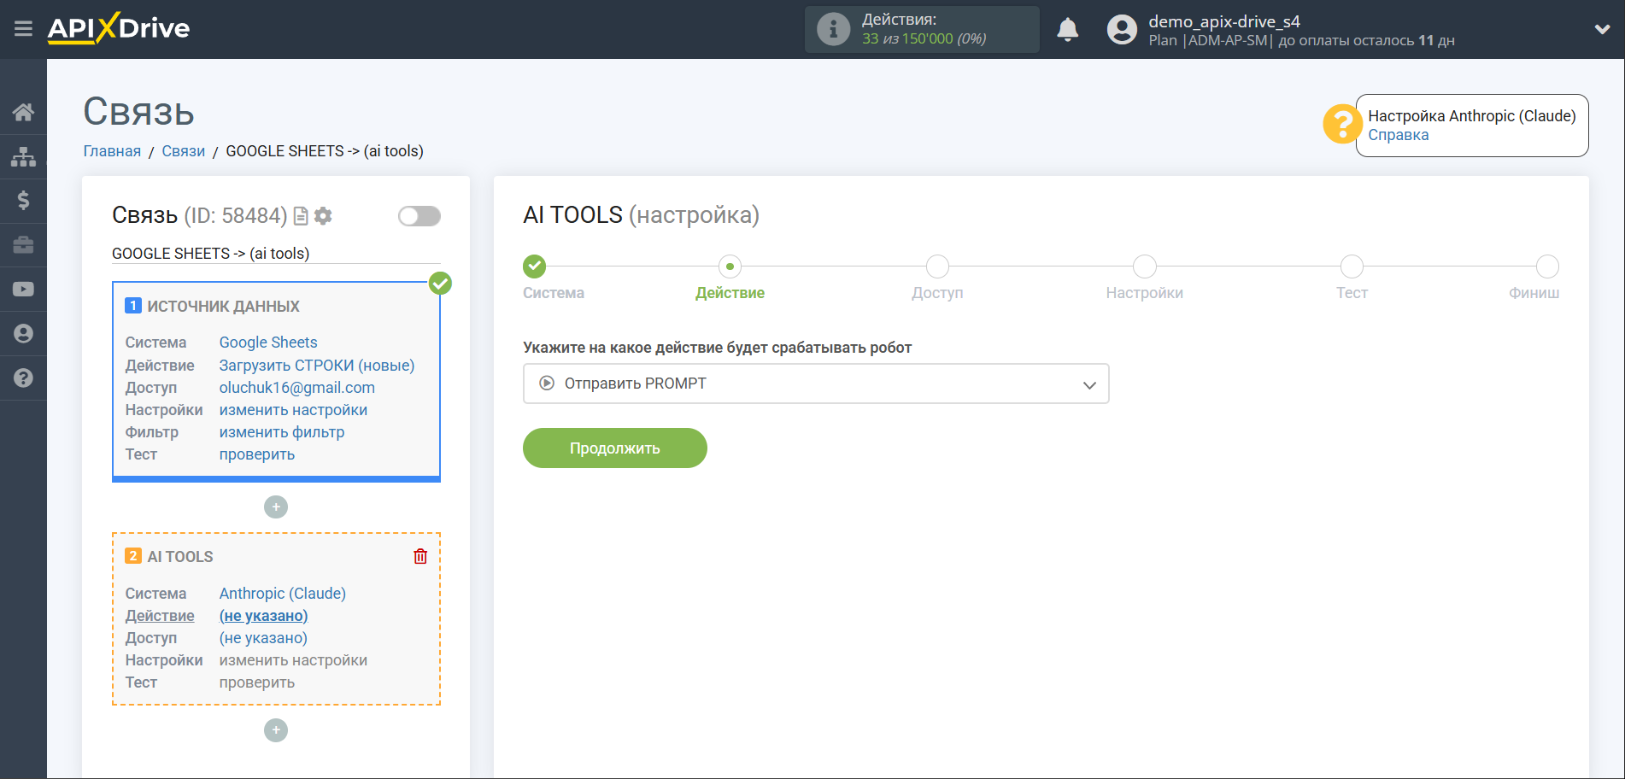This screenshot has height=779, width=1625.
Task: Click the yellow question mark help icon
Action: pyautogui.click(x=1341, y=125)
